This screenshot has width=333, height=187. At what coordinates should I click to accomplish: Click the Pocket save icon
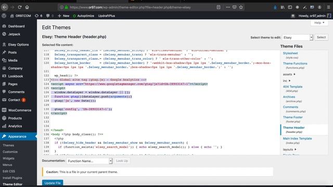pyautogui.click(x=234, y=7)
